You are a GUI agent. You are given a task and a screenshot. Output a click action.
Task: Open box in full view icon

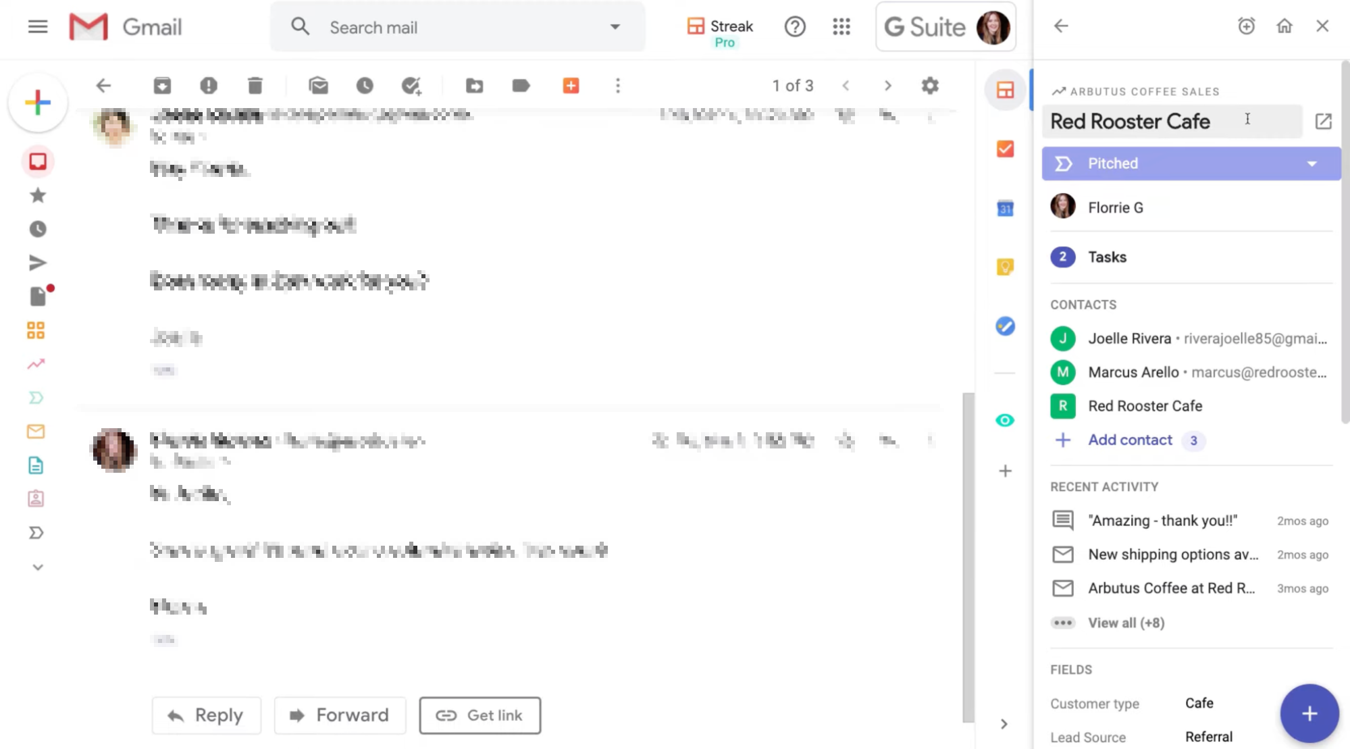coord(1323,122)
